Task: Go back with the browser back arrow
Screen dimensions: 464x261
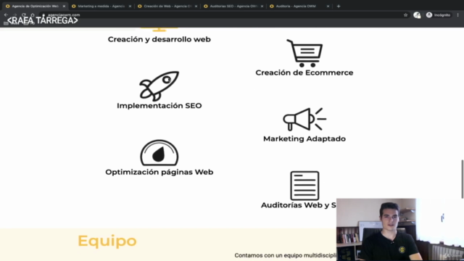Action: point(6,14)
